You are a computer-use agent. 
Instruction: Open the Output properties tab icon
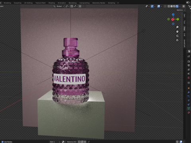pos(189,66)
